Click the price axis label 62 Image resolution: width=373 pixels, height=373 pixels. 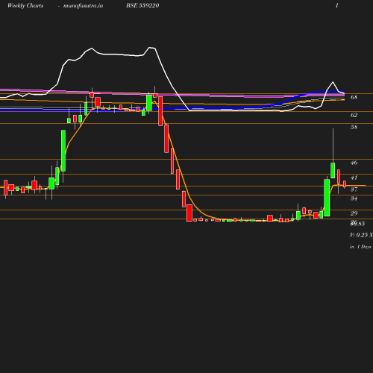[x=354, y=115]
